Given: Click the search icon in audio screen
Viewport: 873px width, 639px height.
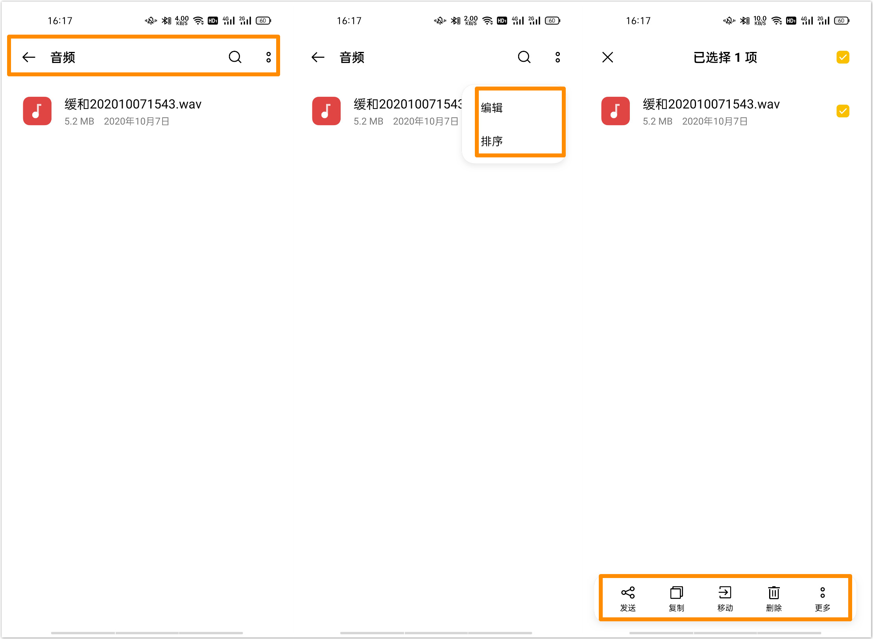Looking at the screenshot, I should pos(235,57).
